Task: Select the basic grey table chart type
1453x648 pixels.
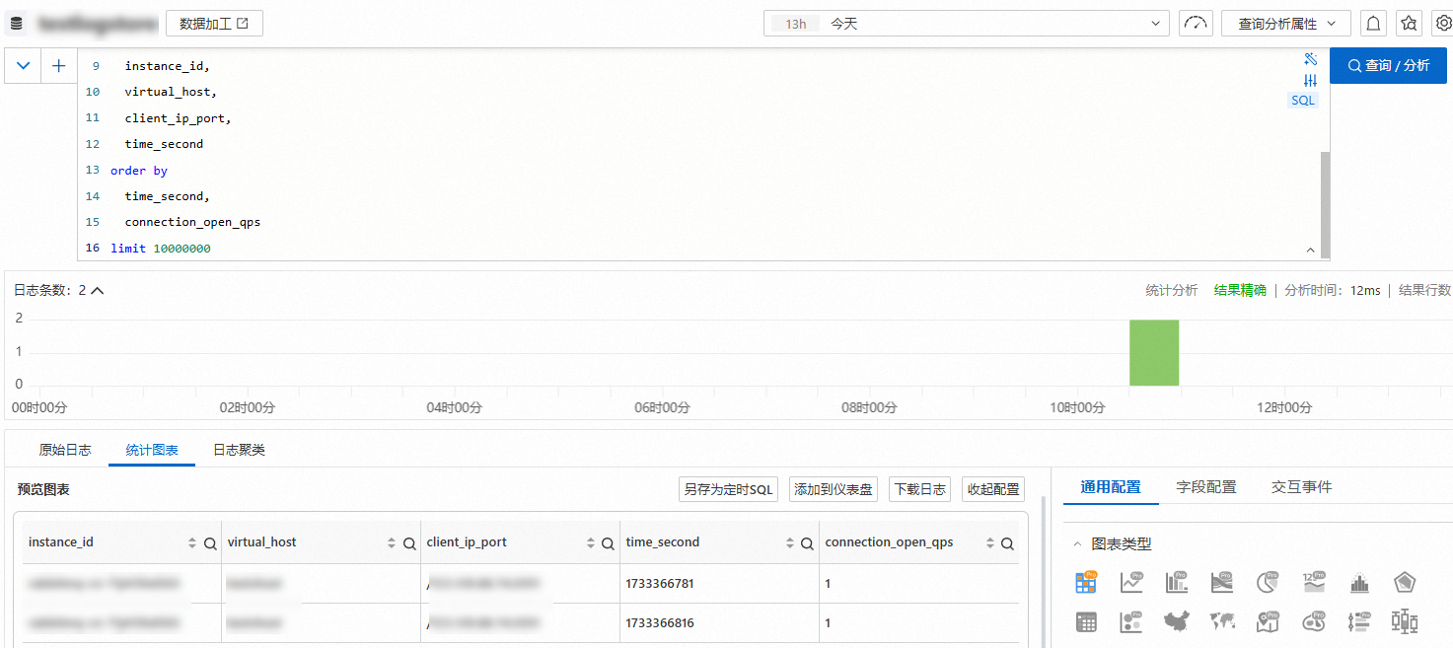Action: point(1086,621)
